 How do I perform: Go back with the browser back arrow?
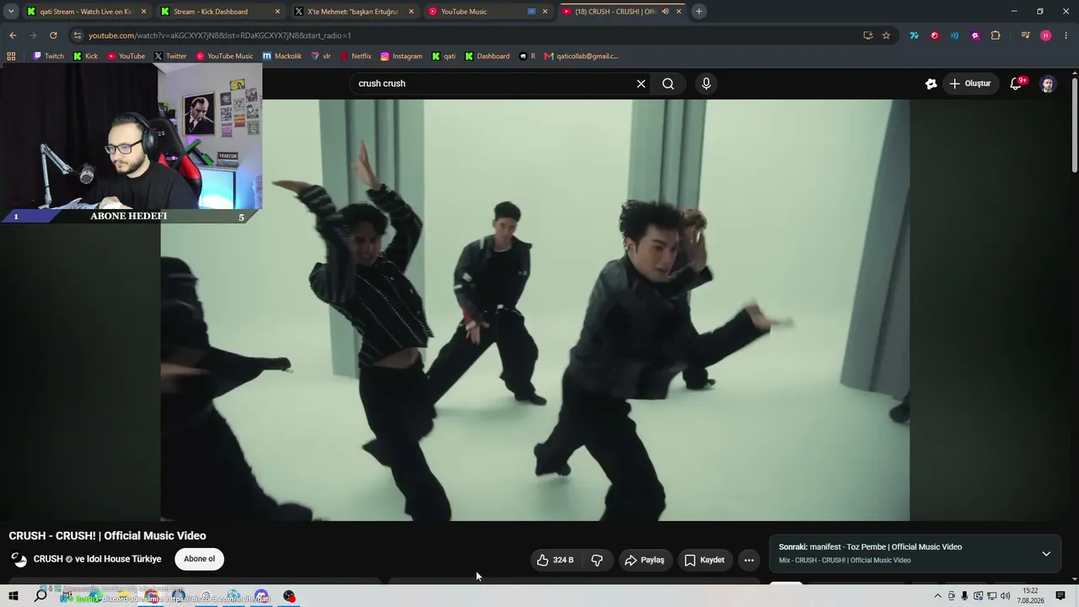13,35
